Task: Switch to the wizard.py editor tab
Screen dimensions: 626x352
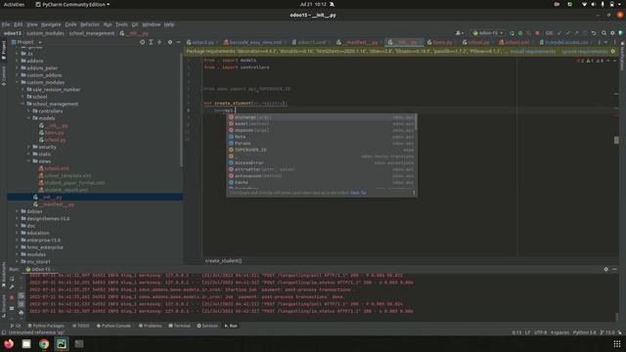Action: tap(202, 42)
